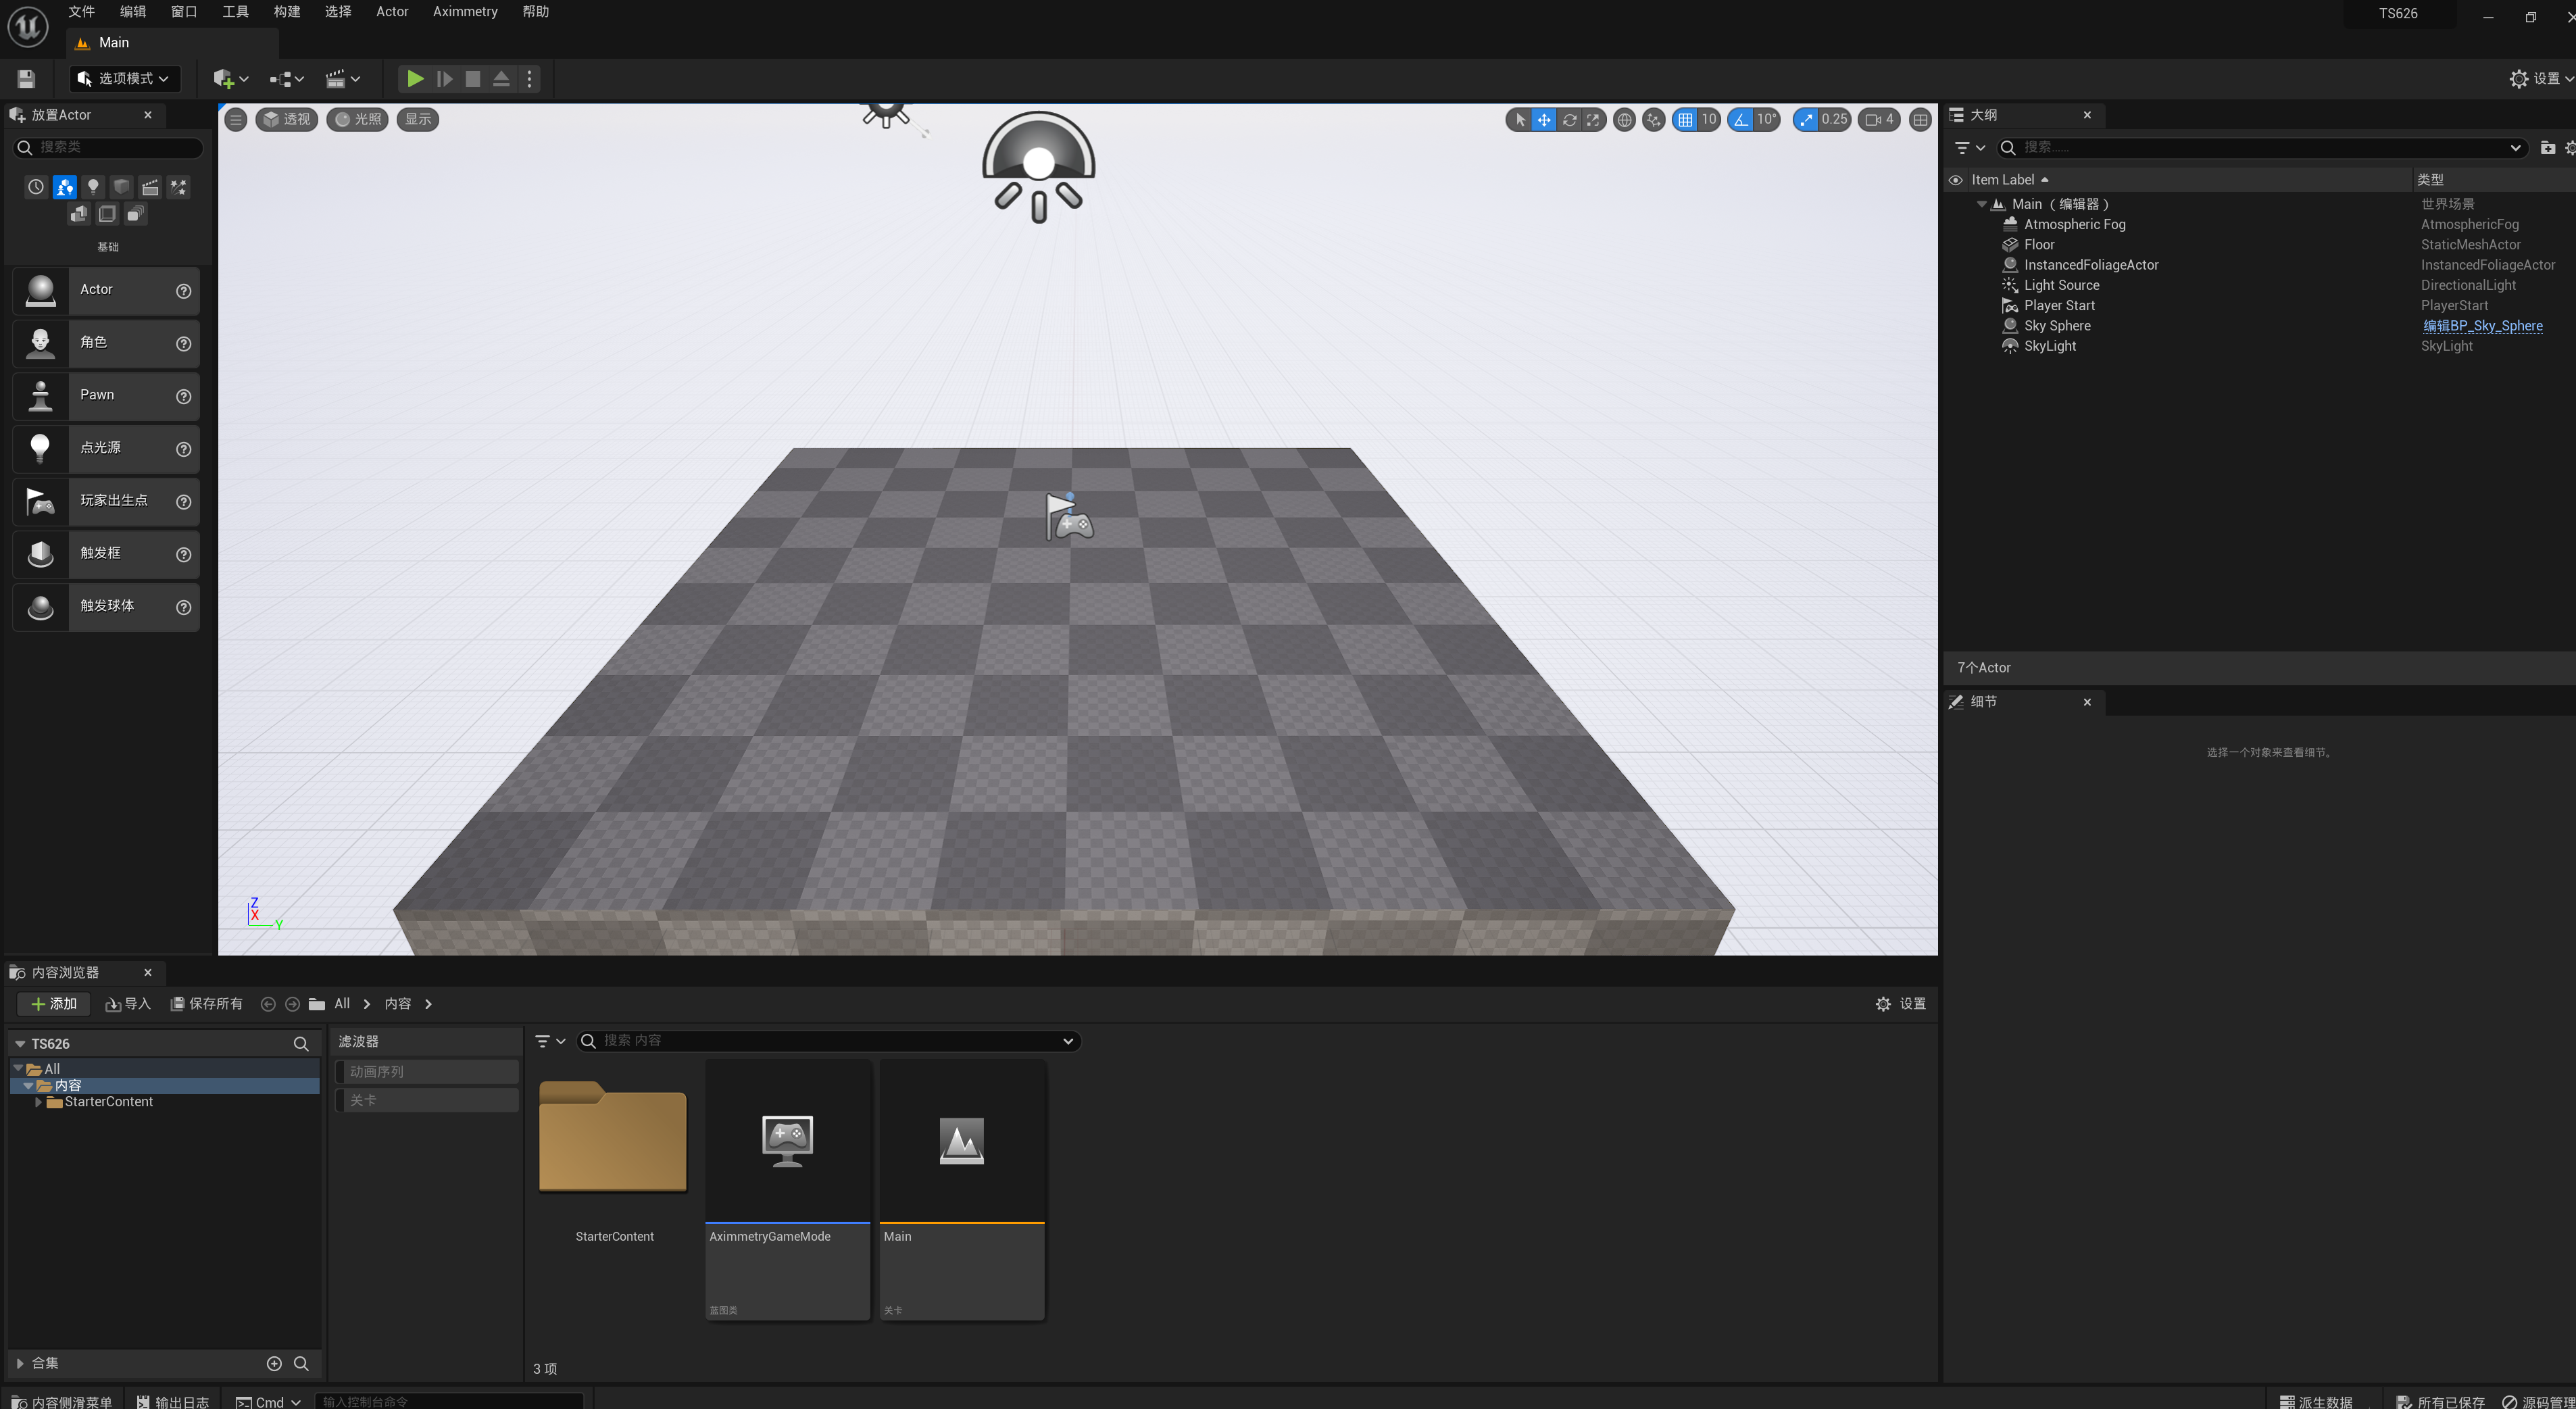Click the save level disk icon
This screenshot has width=2576, height=1409.
click(x=27, y=79)
